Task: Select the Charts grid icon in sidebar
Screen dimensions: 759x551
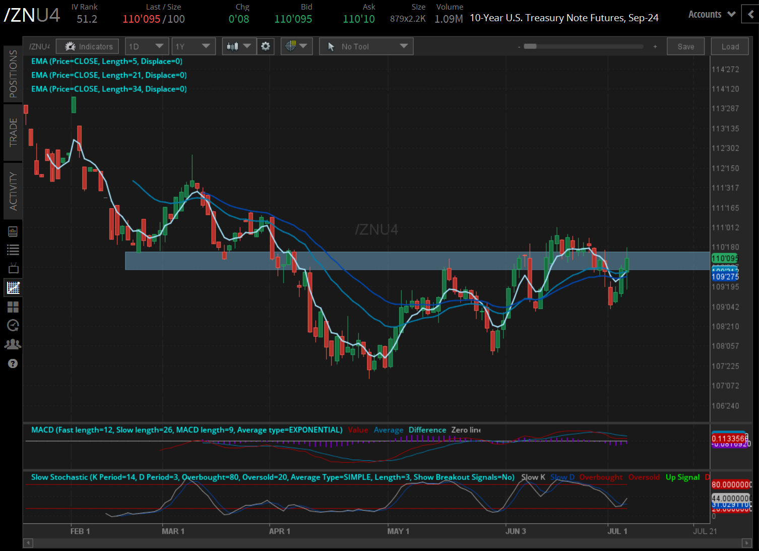Action: coord(13,288)
